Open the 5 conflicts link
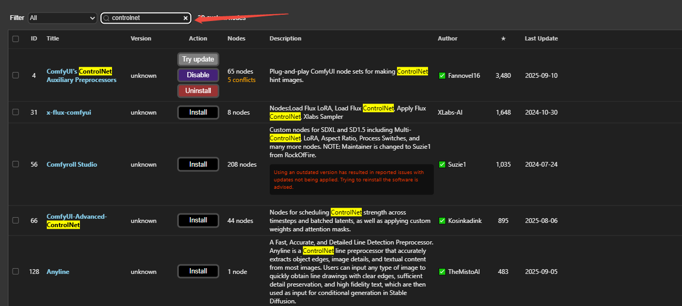This screenshot has width=682, height=306. pos(241,80)
